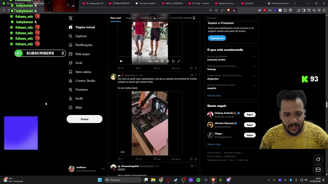Image resolution: width=328 pixels, height=184 pixels.
Task: Click Inscrever-se for Premium
Action: (x=217, y=38)
